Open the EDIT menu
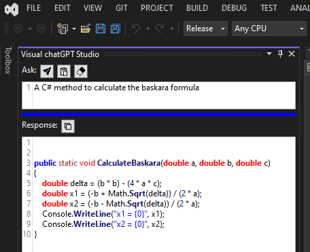This screenshot has width=310, height=252. pyautogui.click(x=63, y=8)
